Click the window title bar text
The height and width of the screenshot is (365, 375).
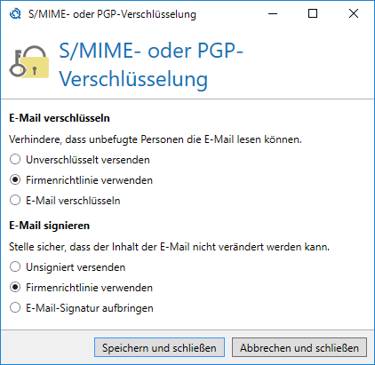point(112,14)
